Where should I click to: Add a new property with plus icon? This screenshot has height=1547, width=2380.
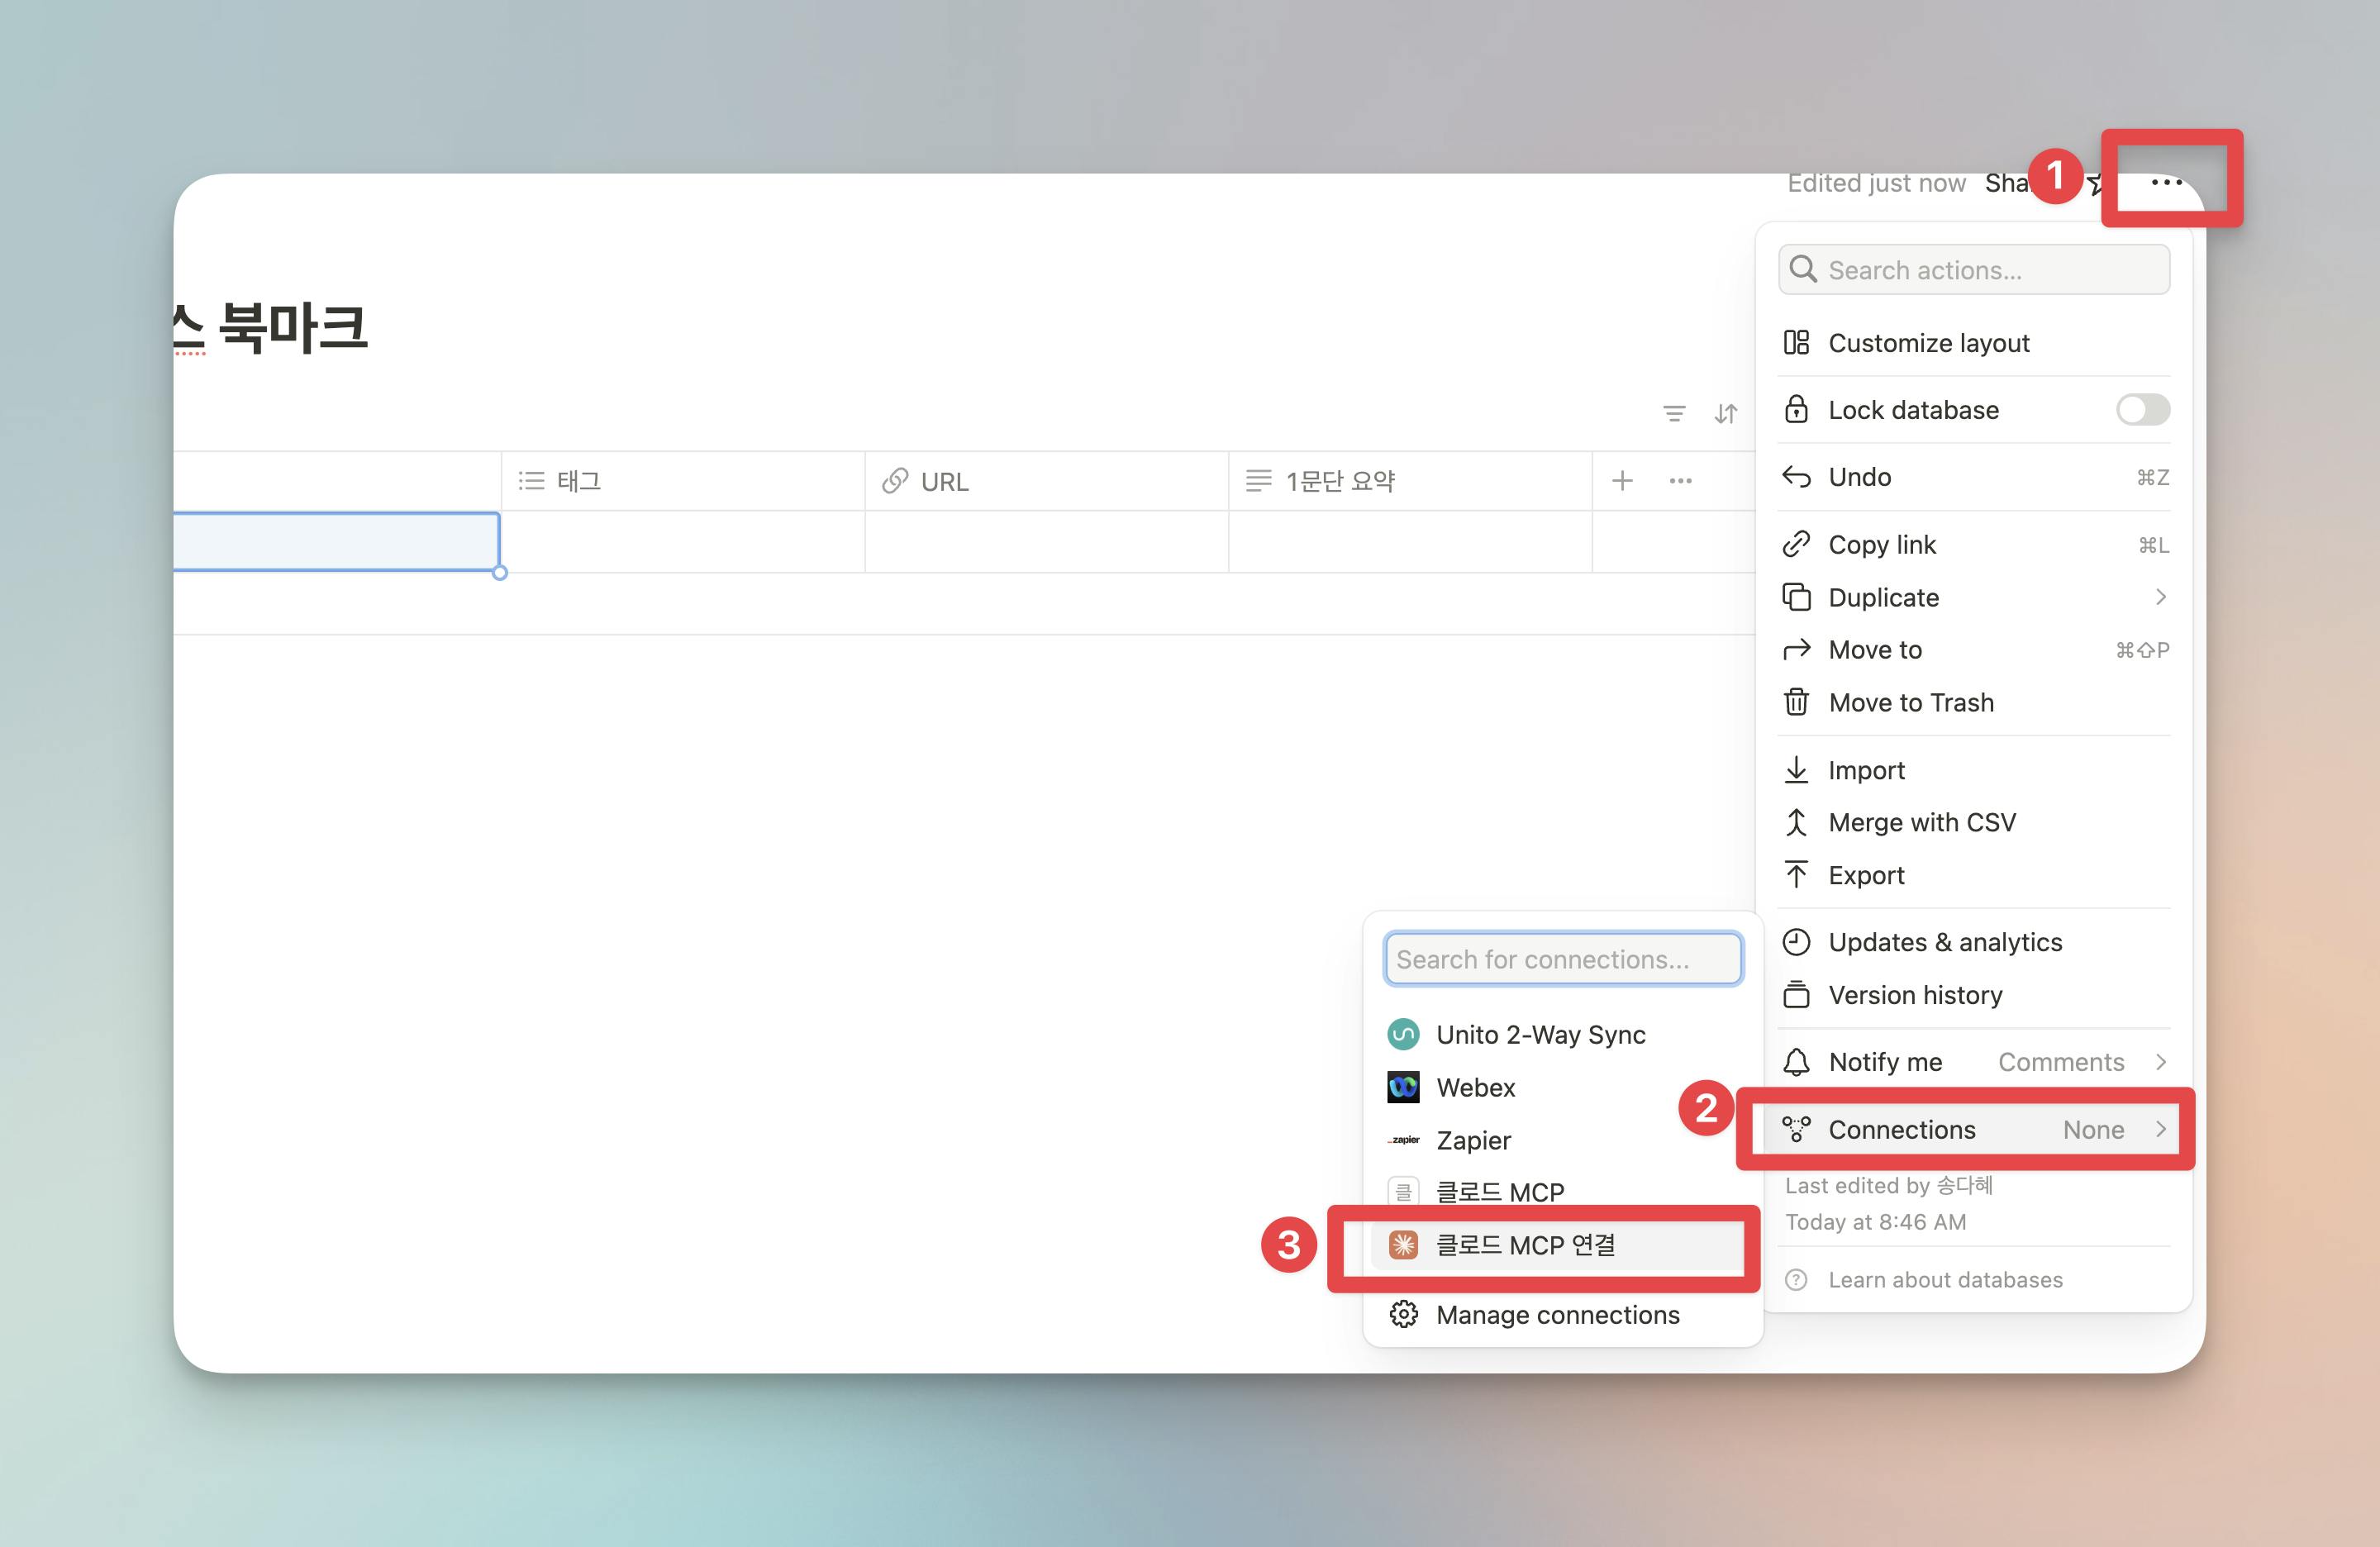pyautogui.click(x=1622, y=481)
